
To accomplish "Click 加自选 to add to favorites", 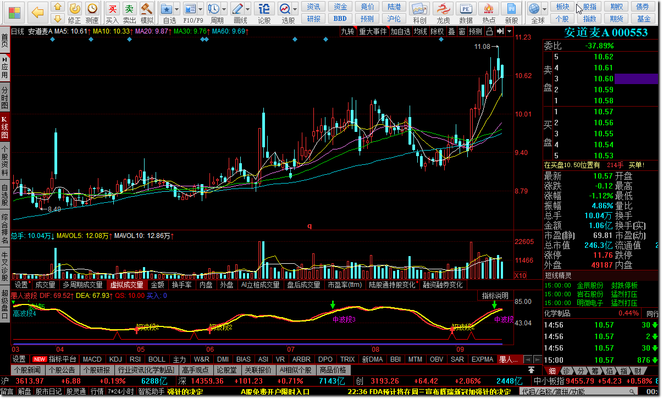I will 401,31.
